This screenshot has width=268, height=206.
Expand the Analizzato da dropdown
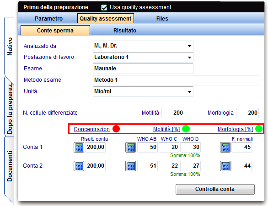pyautogui.click(x=189, y=46)
